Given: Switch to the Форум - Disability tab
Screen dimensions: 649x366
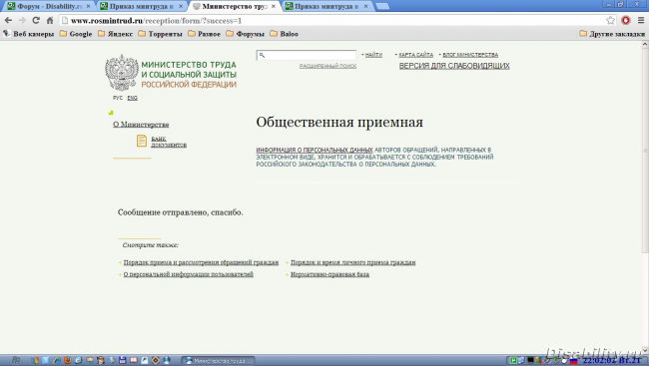Looking at the screenshot, I should click(48, 6).
